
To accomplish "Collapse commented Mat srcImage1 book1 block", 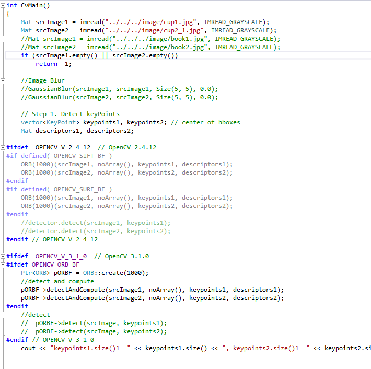I will coord(3,39).
